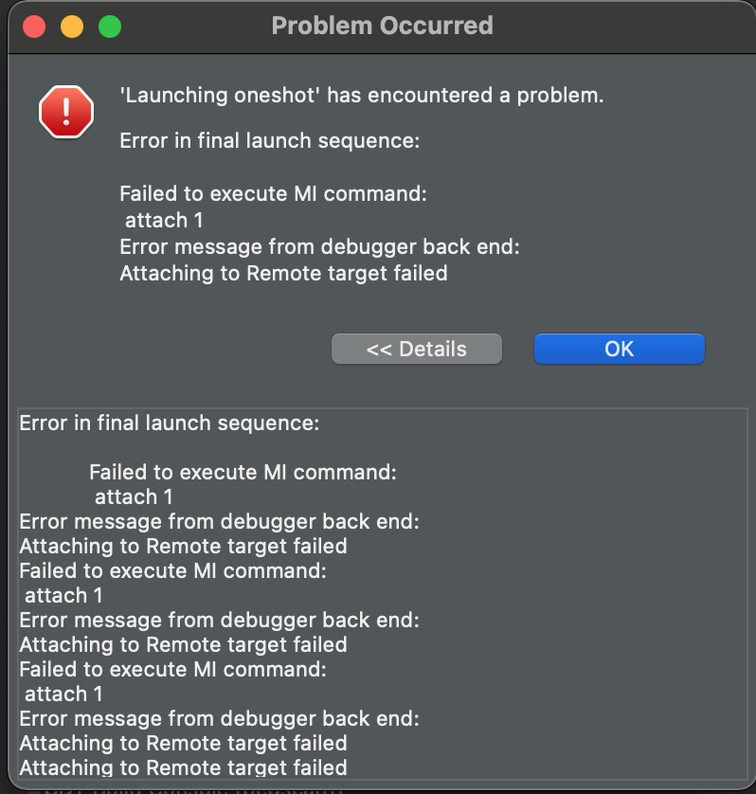Click the upper Attaching to Remote target failed line
Viewport: 756px width, 794px height.
[x=283, y=274]
